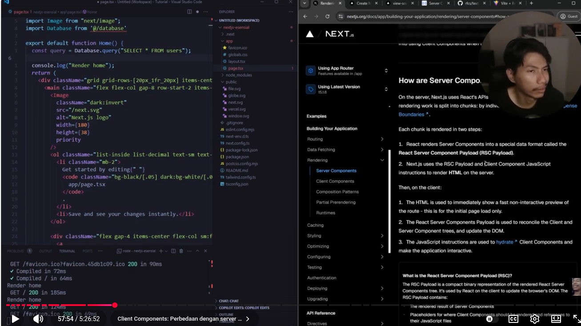Viewport: 581px width, 326px height.
Task: Open the Using App Router dropdown
Action: (348, 71)
